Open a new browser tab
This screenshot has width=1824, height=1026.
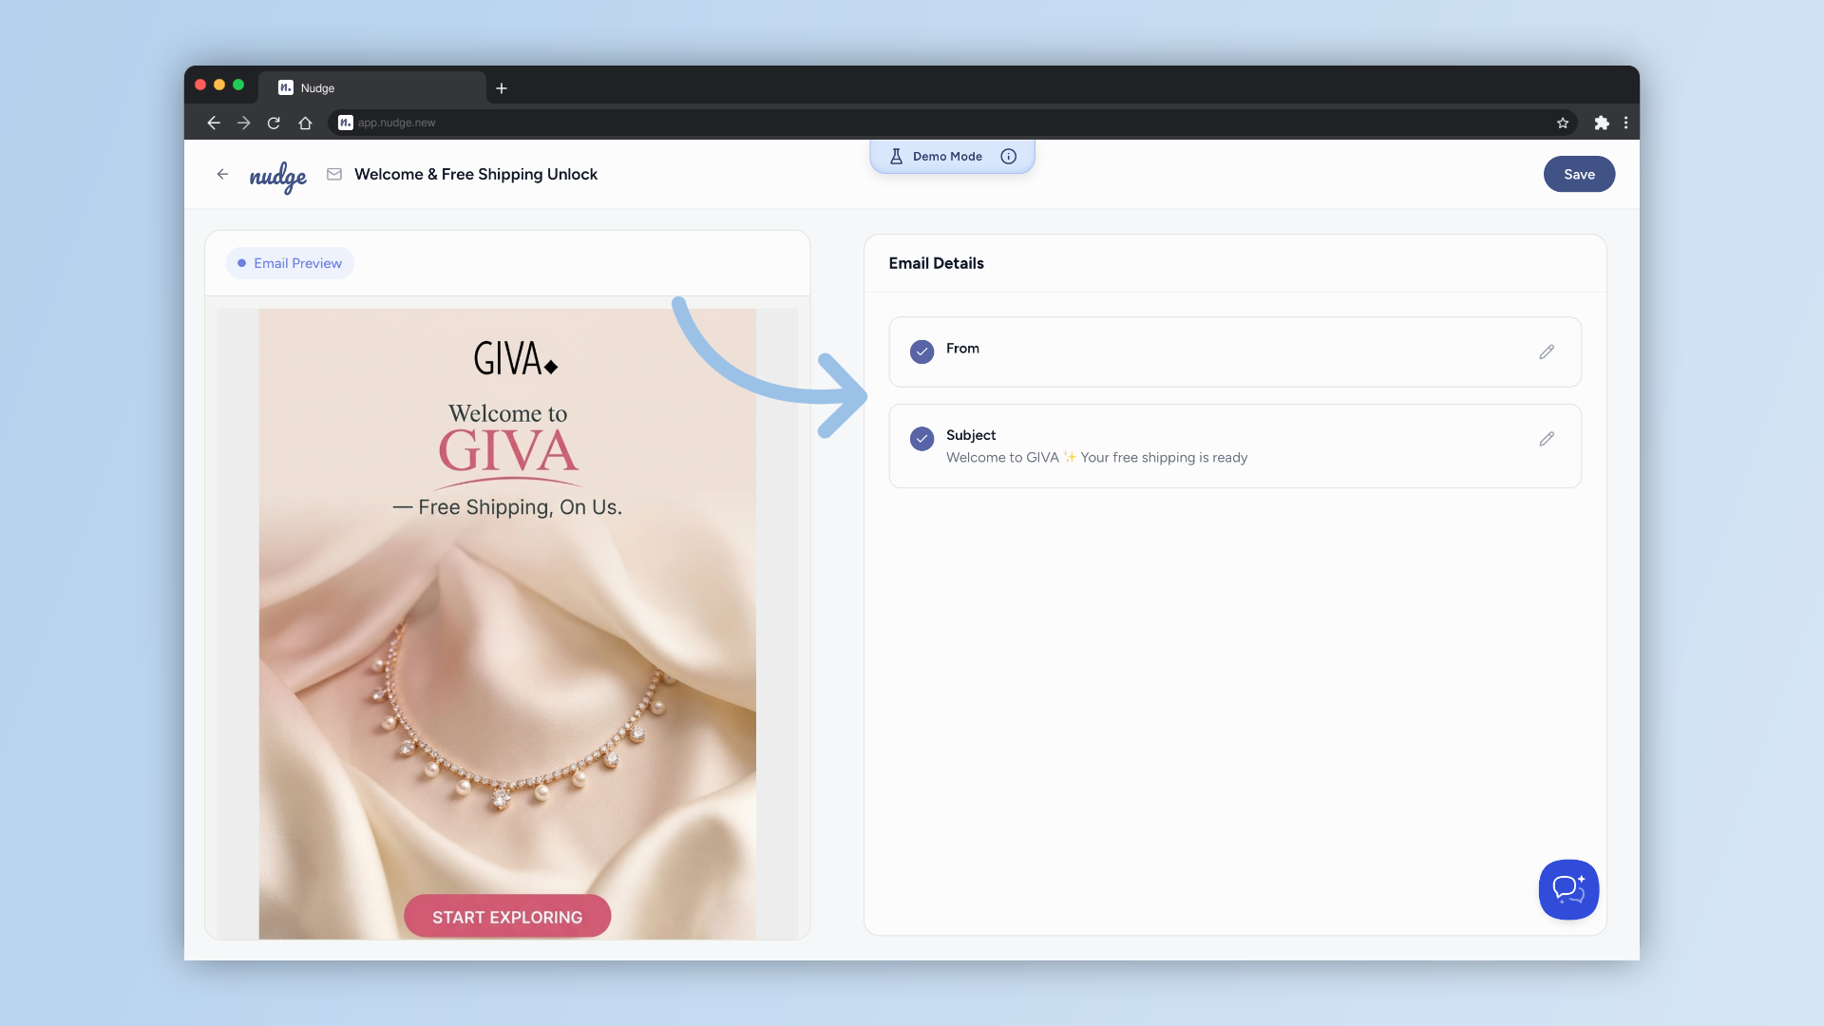(502, 88)
